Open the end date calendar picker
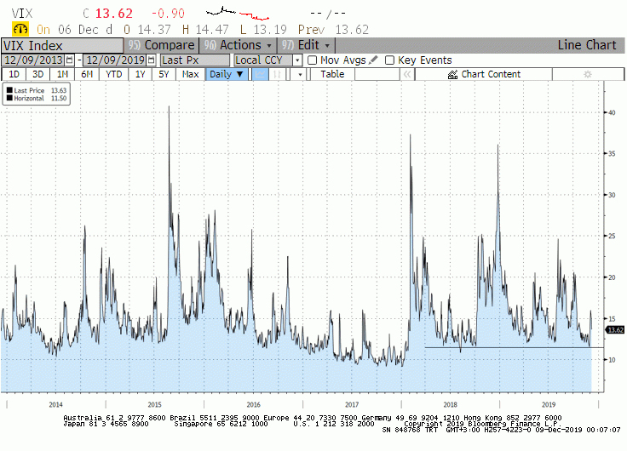Screen dimensions: 627x451 pos(151,60)
